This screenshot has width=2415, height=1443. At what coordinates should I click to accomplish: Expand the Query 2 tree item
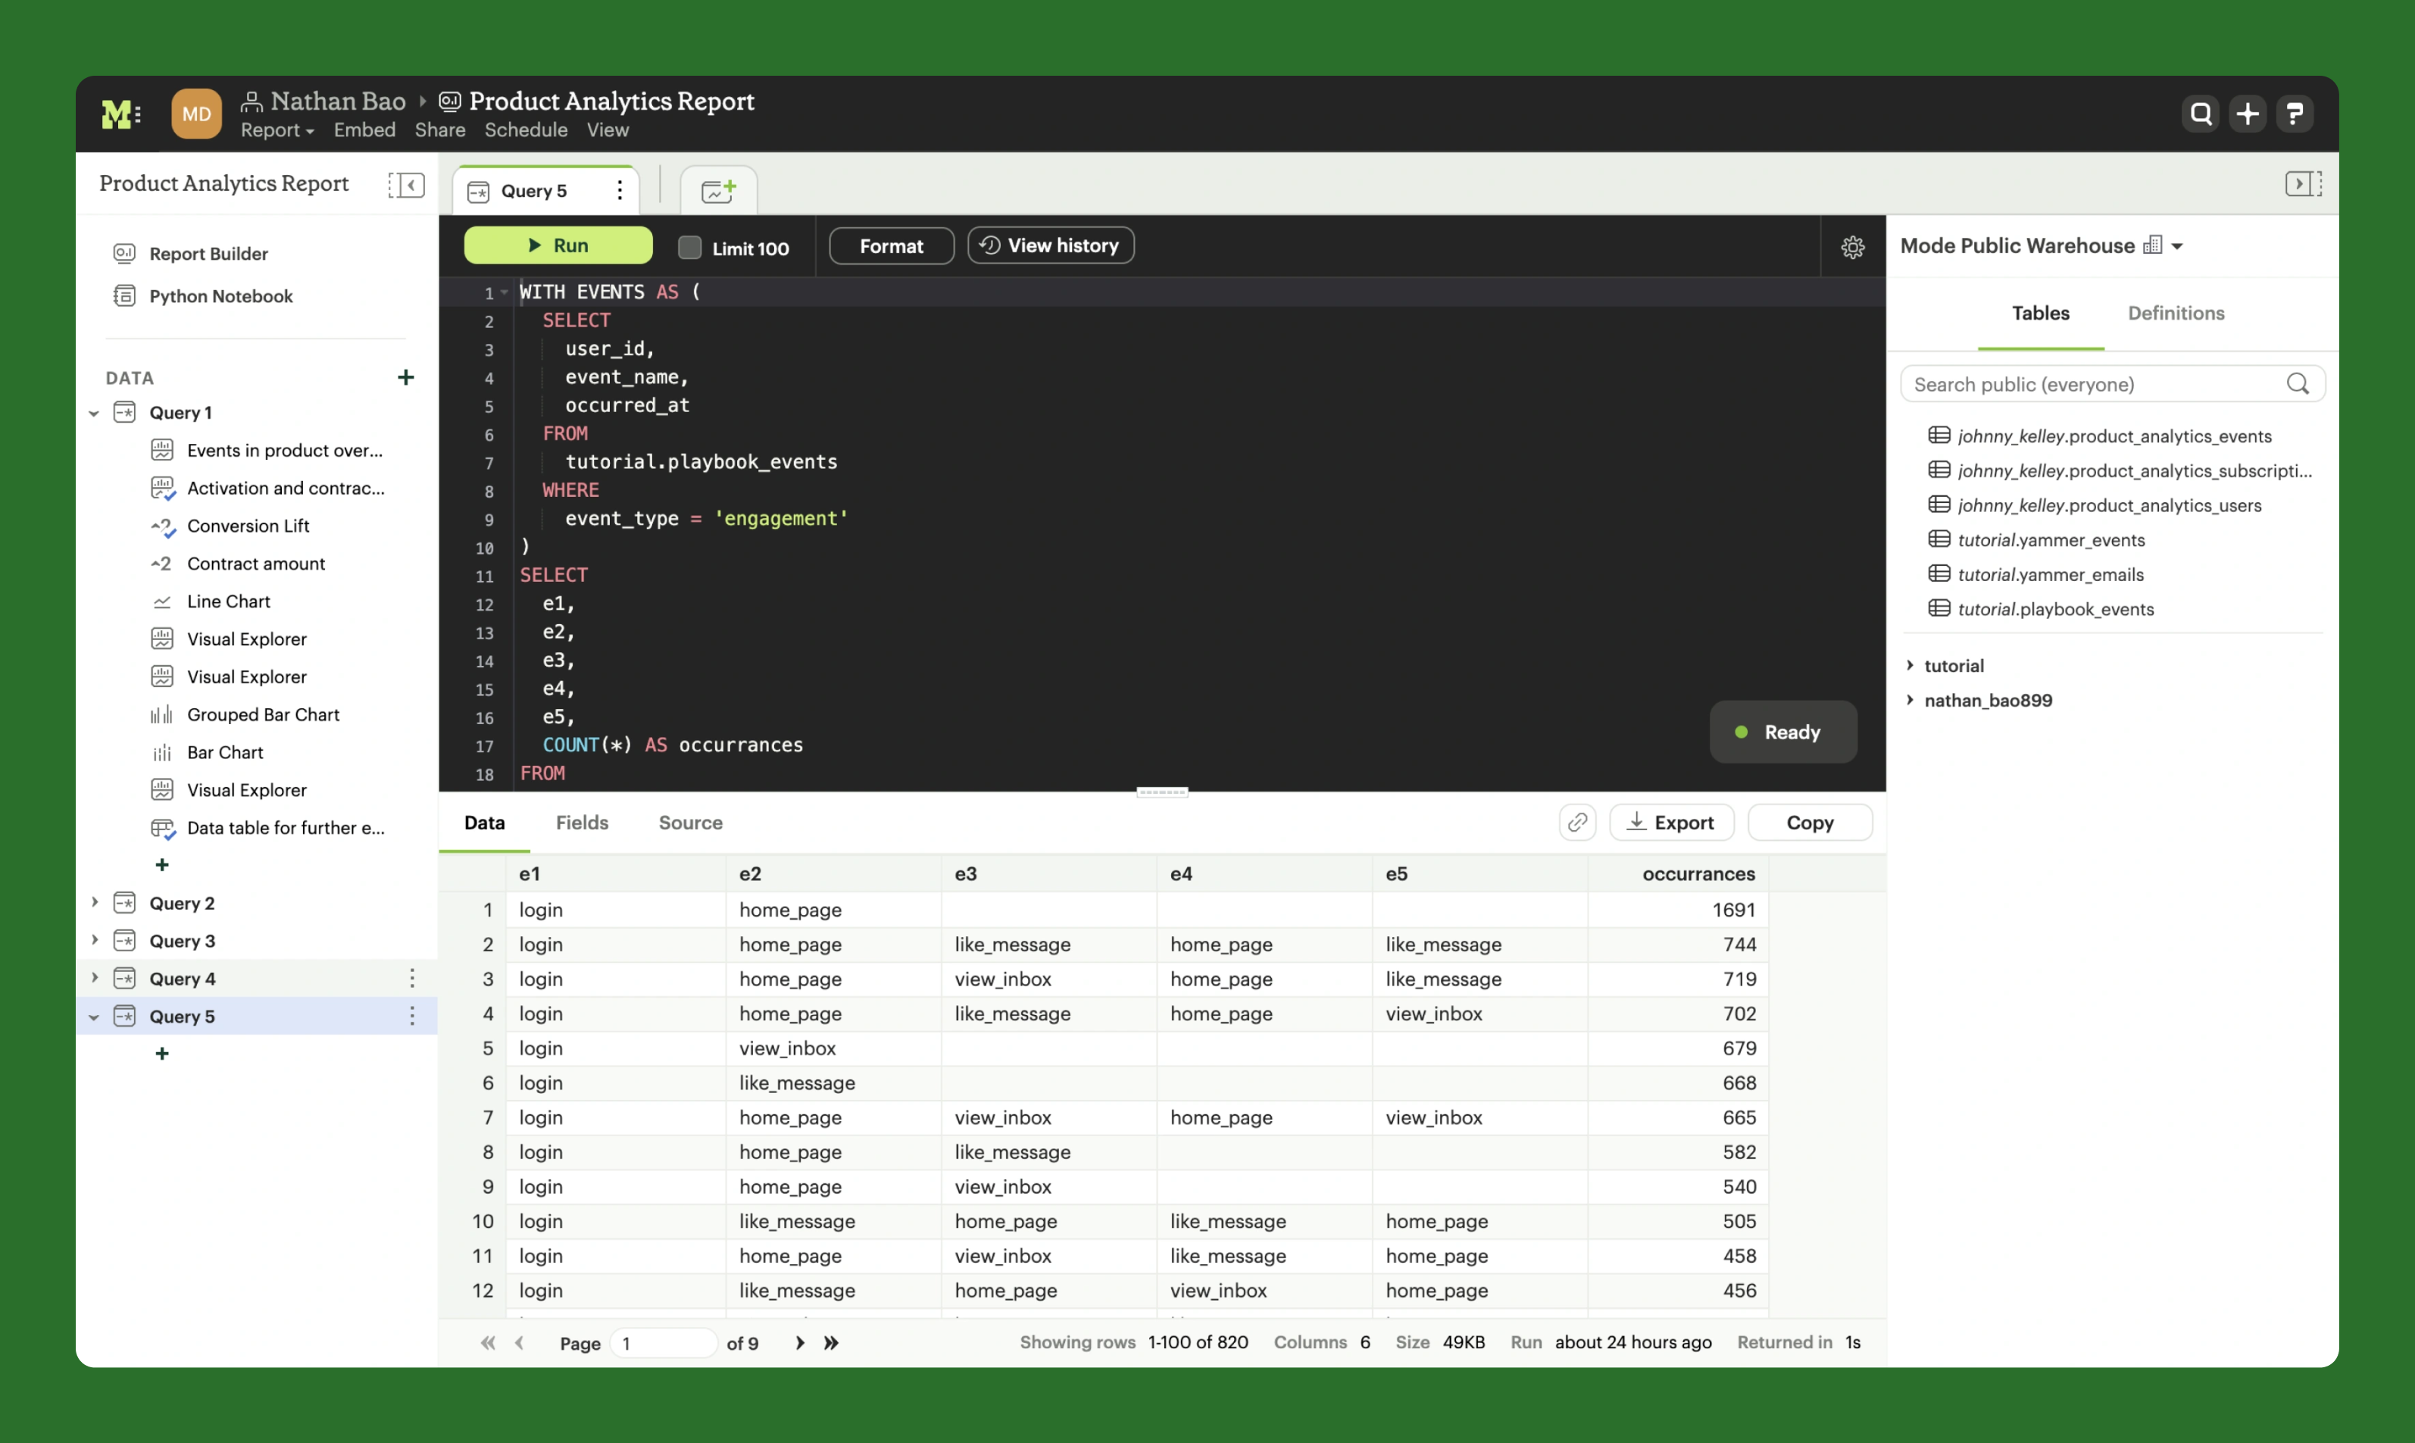coord(94,902)
